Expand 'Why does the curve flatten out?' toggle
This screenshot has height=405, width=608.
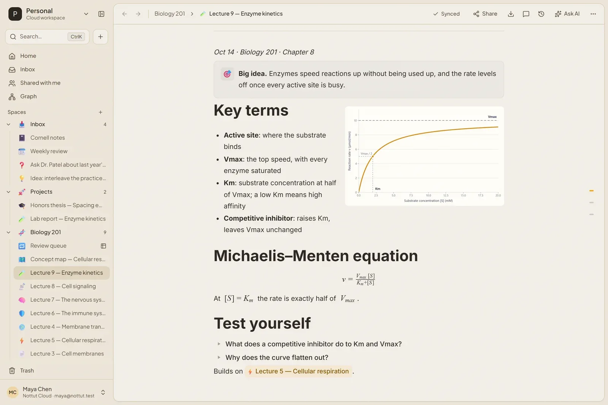coord(219,358)
